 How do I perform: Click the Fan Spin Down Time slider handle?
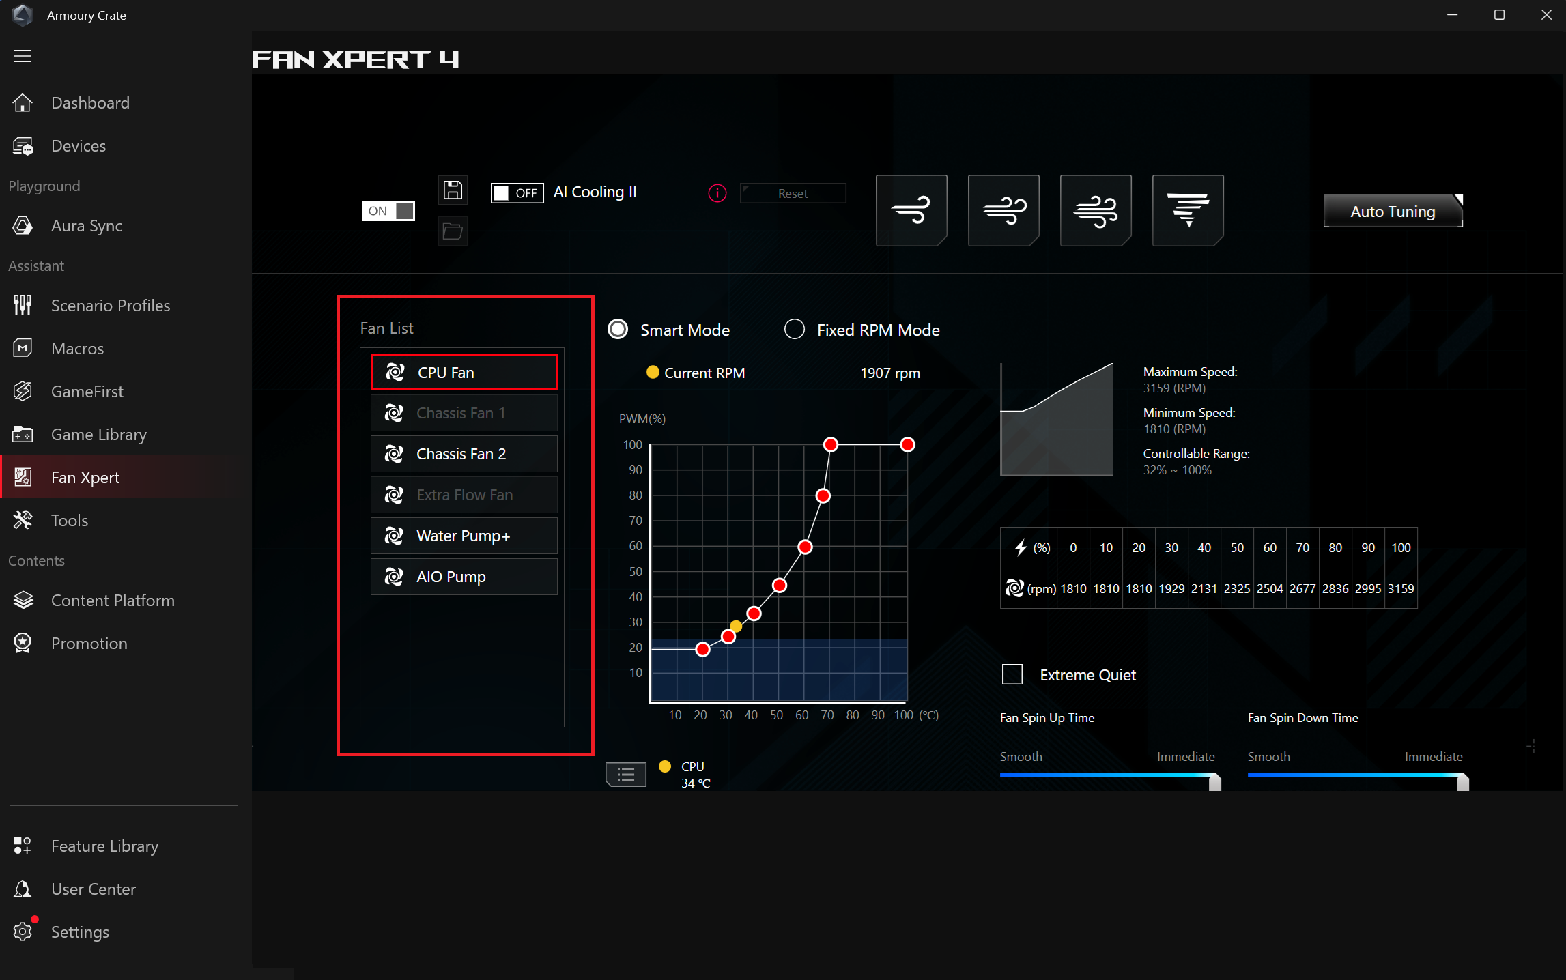[1462, 782]
